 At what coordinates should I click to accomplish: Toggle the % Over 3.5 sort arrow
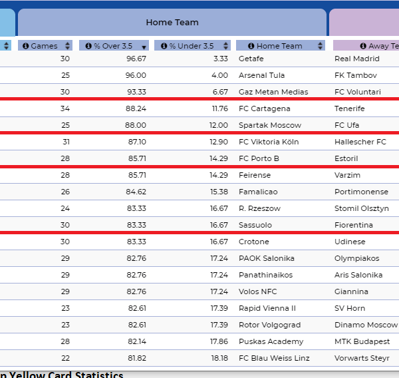(x=144, y=47)
